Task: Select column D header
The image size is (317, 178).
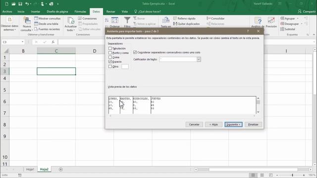Action: pyautogui.click(x=95, y=51)
